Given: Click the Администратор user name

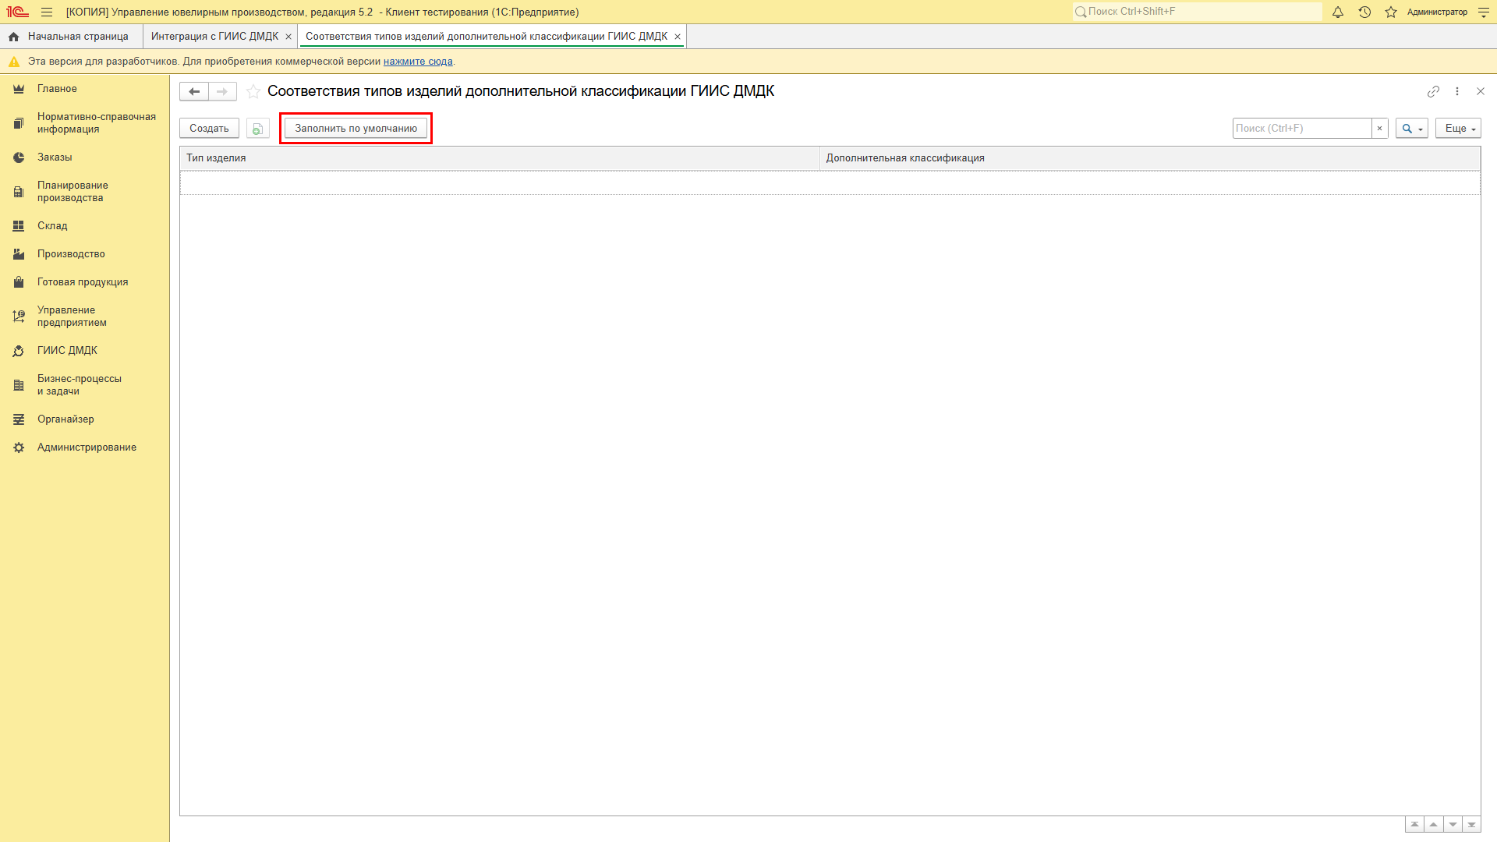Looking at the screenshot, I should point(1437,12).
